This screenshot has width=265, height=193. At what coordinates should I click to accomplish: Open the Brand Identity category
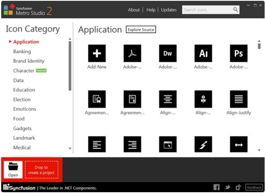(x=29, y=61)
